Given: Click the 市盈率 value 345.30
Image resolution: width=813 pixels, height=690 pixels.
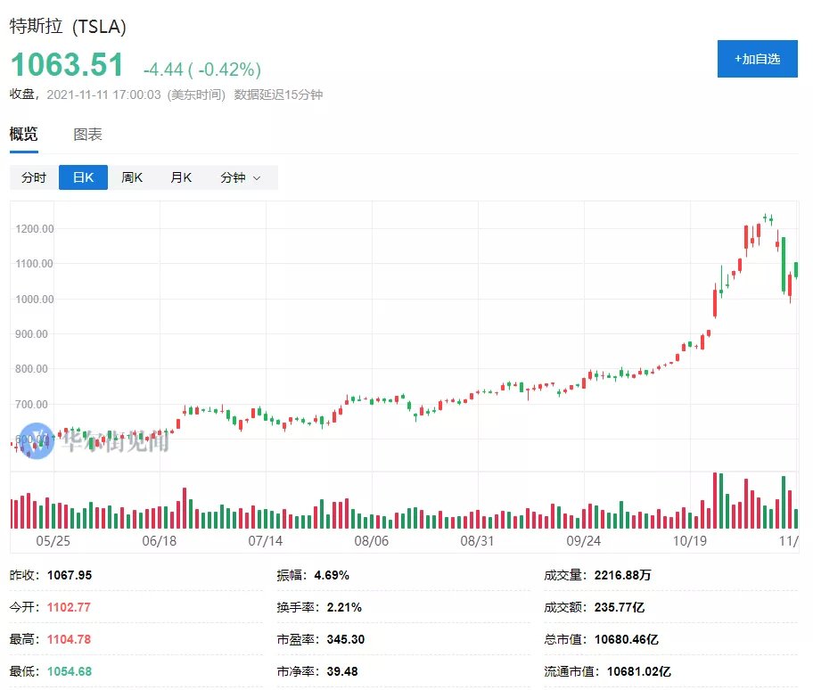Looking at the screenshot, I should coord(346,639).
